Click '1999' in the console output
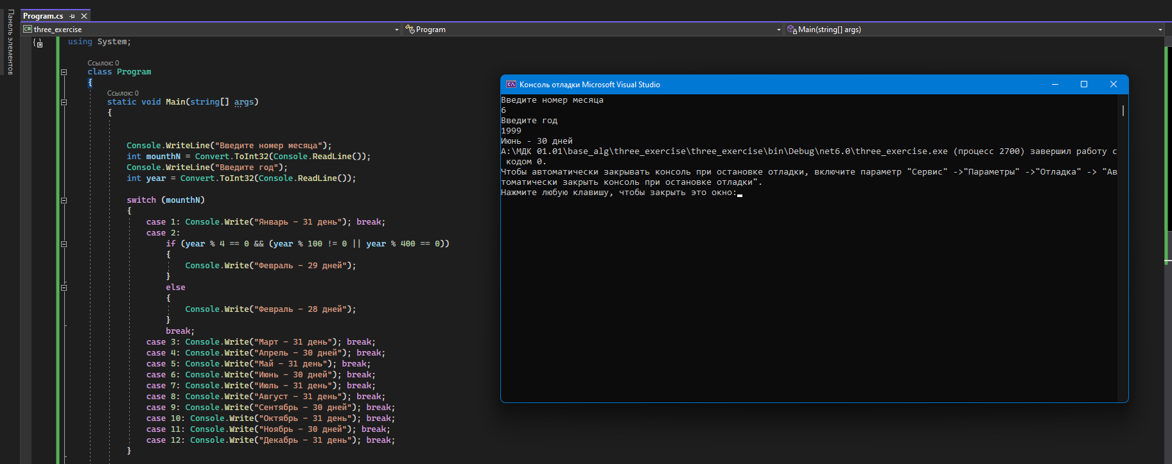Image resolution: width=1172 pixels, height=464 pixels. point(511,131)
